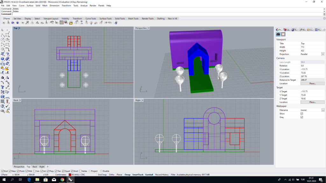
Task: Click the Named CPlanes table icon in the toolbar
Action: pos(61,23)
